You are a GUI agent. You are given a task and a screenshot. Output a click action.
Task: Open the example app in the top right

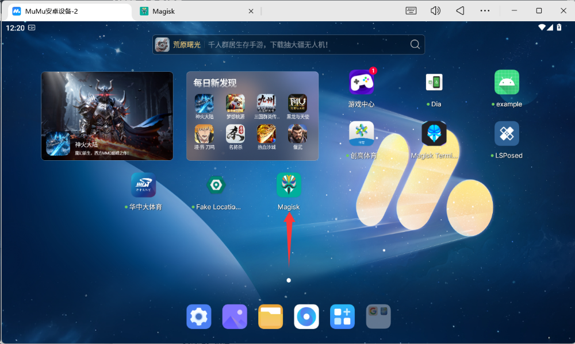tap(507, 82)
